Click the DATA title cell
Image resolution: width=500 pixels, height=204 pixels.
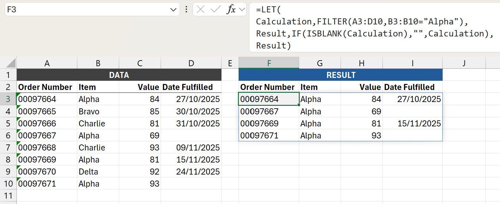click(119, 75)
